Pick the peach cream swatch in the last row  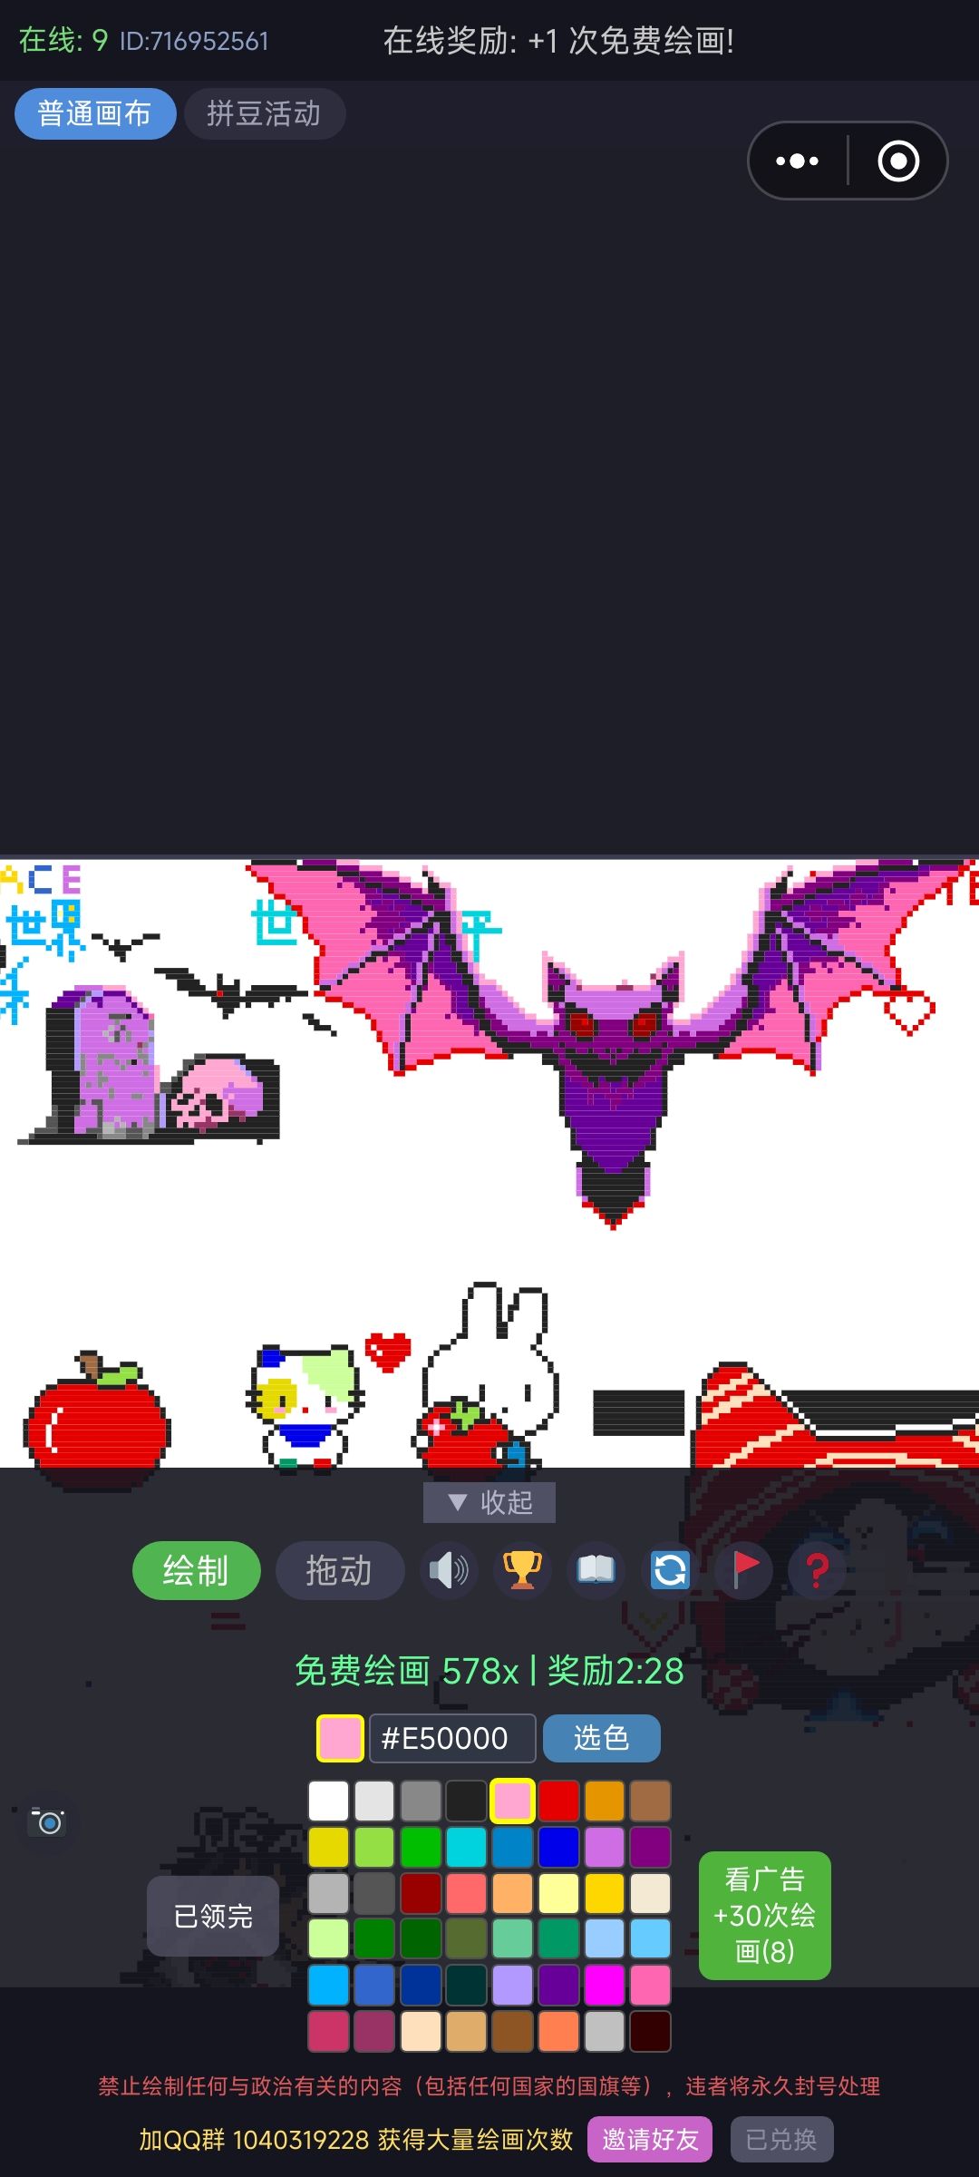tap(421, 2031)
